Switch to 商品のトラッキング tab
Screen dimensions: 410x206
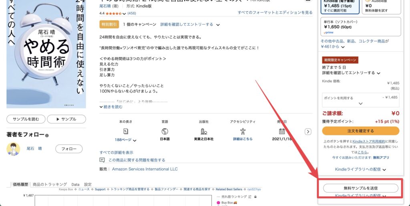pyautogui.click(x=50, y=184)
